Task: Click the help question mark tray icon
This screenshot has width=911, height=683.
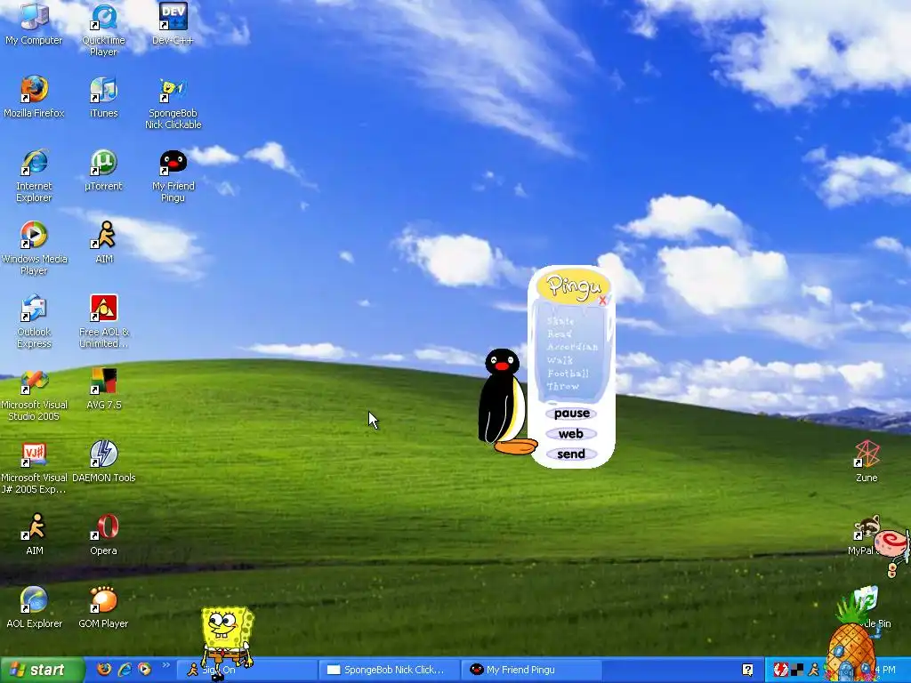Action: pyautogui.click(x=747, y=670)
